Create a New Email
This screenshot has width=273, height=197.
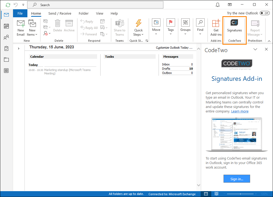(x=20, y=28)
